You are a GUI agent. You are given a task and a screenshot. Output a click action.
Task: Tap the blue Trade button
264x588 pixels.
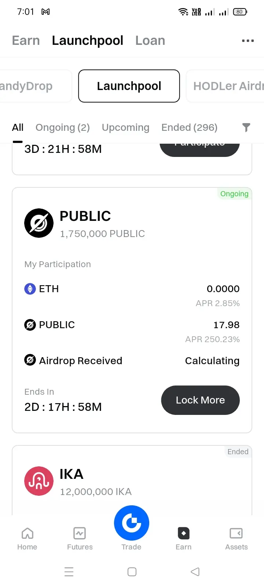coord(132,523)
